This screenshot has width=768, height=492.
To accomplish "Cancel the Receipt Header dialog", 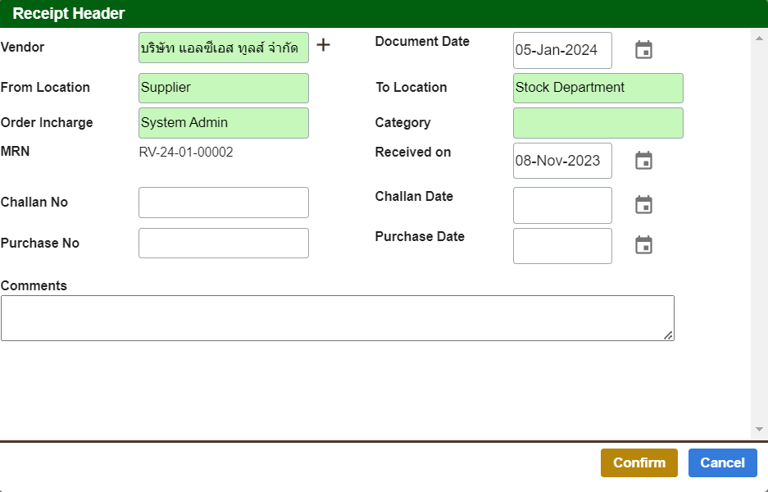I will 722,462.
